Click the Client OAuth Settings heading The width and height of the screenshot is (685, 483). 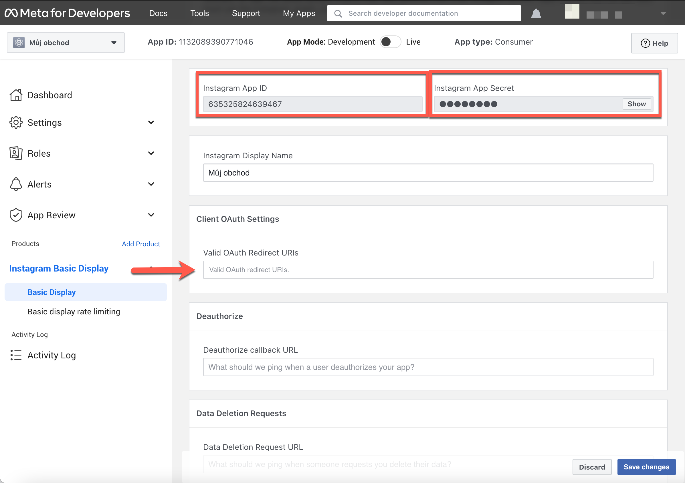click(x=237, y=219)
